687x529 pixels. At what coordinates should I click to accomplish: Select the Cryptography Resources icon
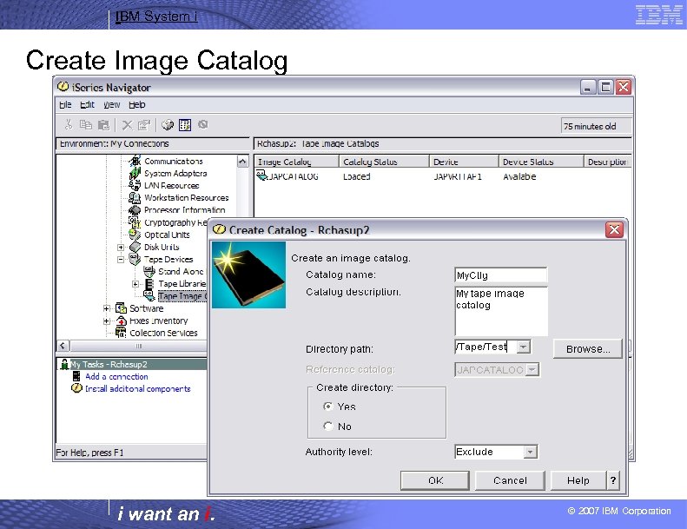(x=134, y=222)
